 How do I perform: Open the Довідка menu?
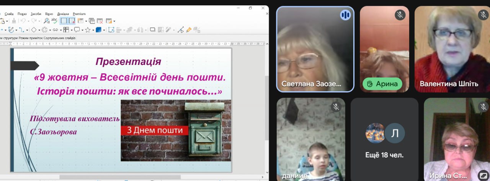63,14
